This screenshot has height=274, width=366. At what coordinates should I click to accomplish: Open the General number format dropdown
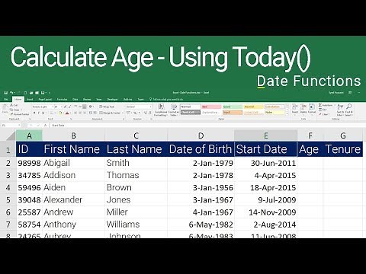tap(150, 107)
